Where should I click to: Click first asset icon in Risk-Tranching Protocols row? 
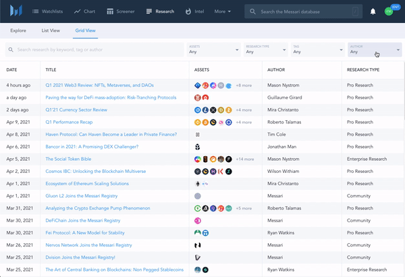coord(198,98)
